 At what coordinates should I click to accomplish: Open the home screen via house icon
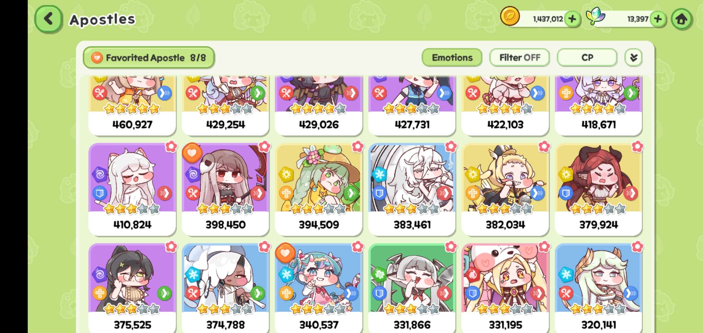682,19
